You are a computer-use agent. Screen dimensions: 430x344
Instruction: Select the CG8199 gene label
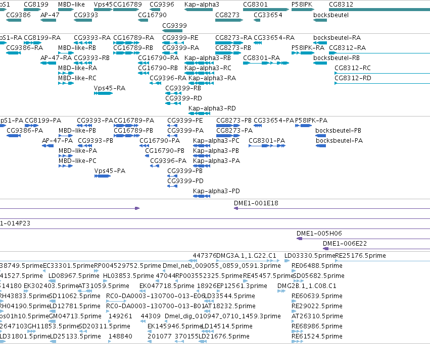click(36, 5)
